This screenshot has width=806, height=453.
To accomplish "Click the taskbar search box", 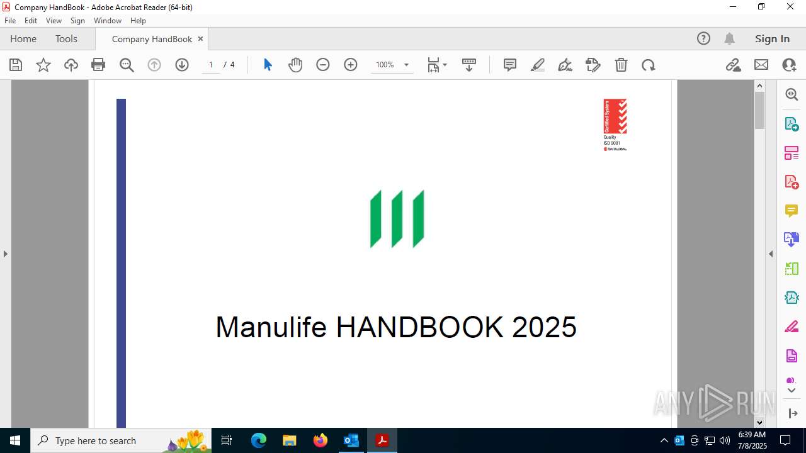I will click(121, 440).
